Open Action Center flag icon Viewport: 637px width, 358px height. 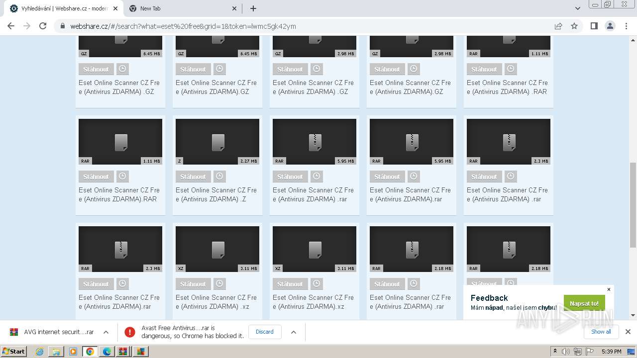pos(590,352)
